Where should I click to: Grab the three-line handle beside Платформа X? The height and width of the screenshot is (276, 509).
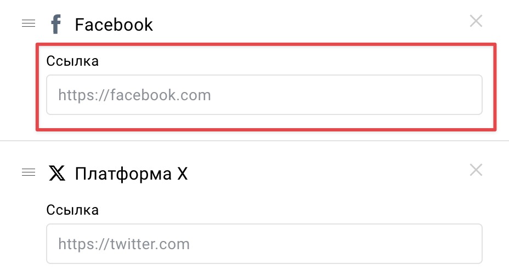[29, 173]
